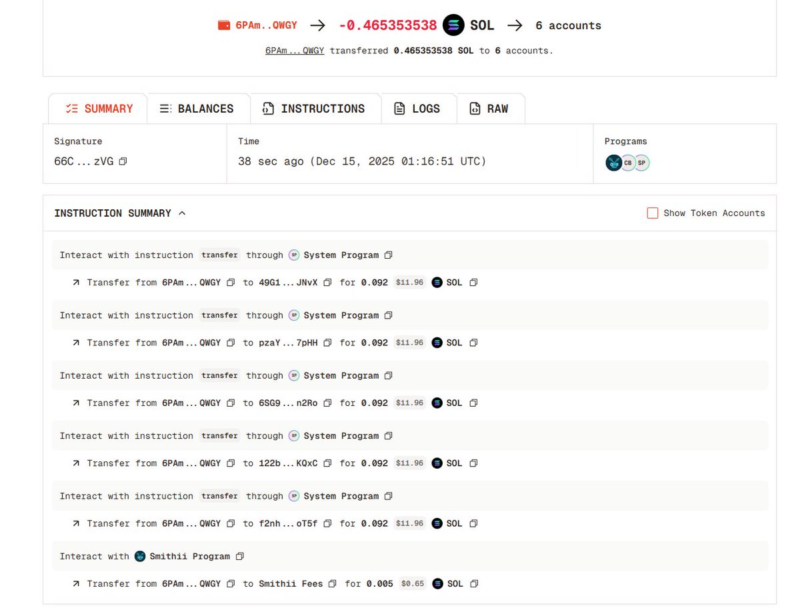Copy recipient address f2nh...oT5f
Image resolution: width=800 pixels, height=608 pixels.
click(327, 523)
